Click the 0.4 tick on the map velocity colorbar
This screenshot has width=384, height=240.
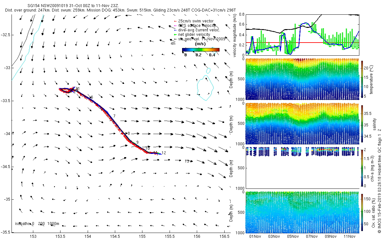pos(212,55)
